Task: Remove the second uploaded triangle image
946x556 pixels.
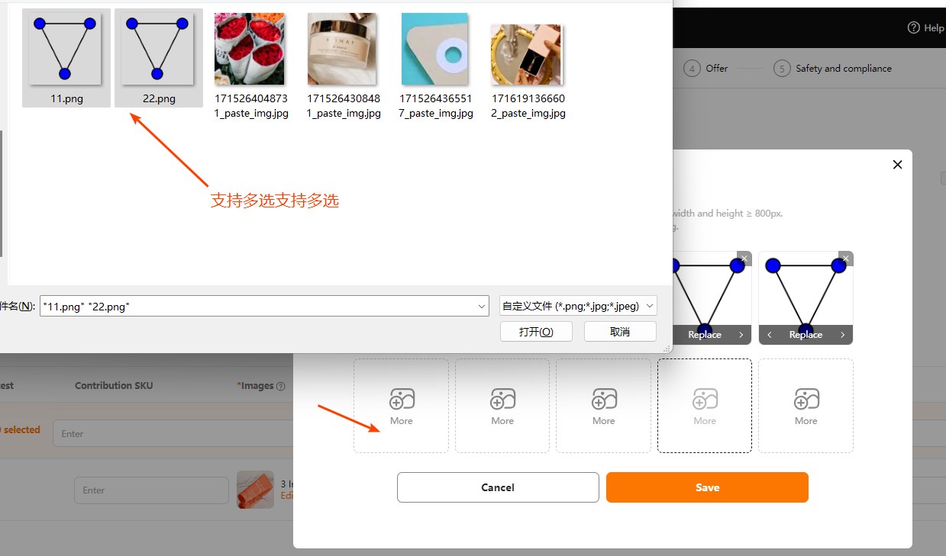Action: click(x=846, y=259)
